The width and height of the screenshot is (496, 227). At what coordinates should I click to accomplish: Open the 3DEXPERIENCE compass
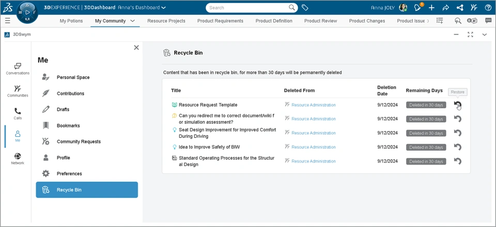[28, 12]
